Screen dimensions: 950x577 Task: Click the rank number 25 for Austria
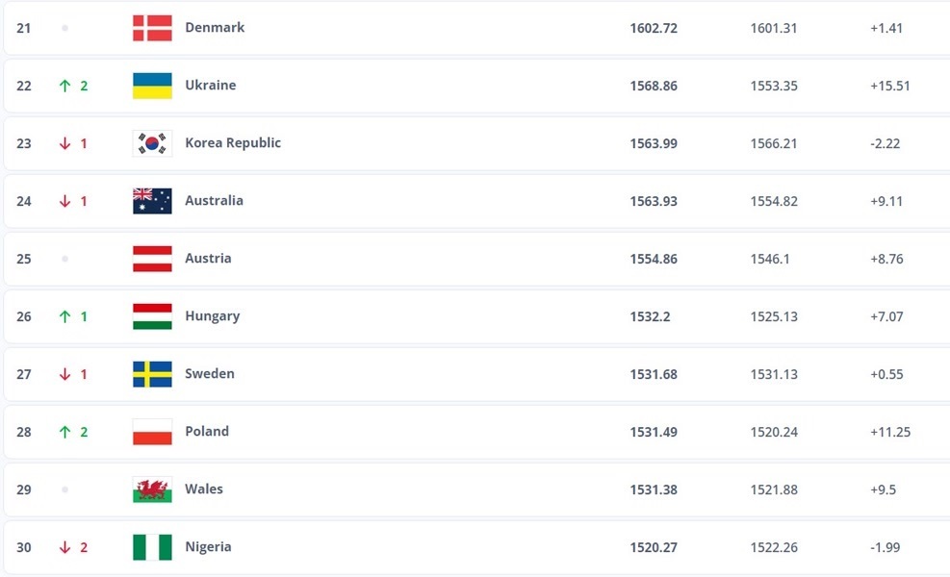click(x=24, y=259)
